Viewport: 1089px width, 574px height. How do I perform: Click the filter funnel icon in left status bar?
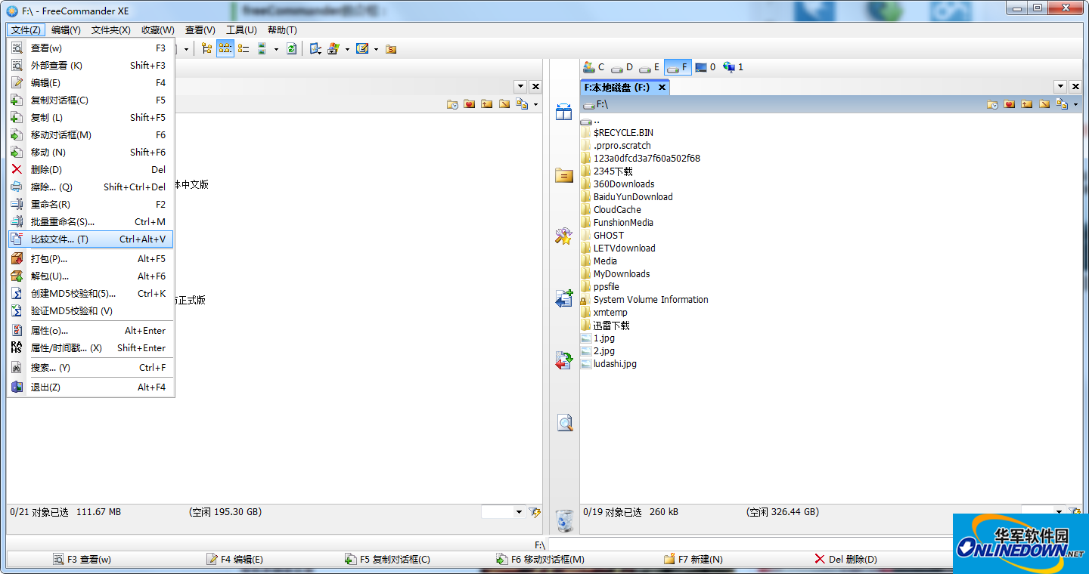535,512
